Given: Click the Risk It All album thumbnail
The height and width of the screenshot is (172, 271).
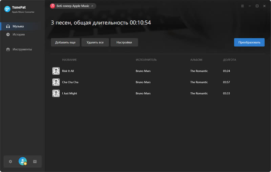Looking at the screenshot, I should (x=56, y=71).
